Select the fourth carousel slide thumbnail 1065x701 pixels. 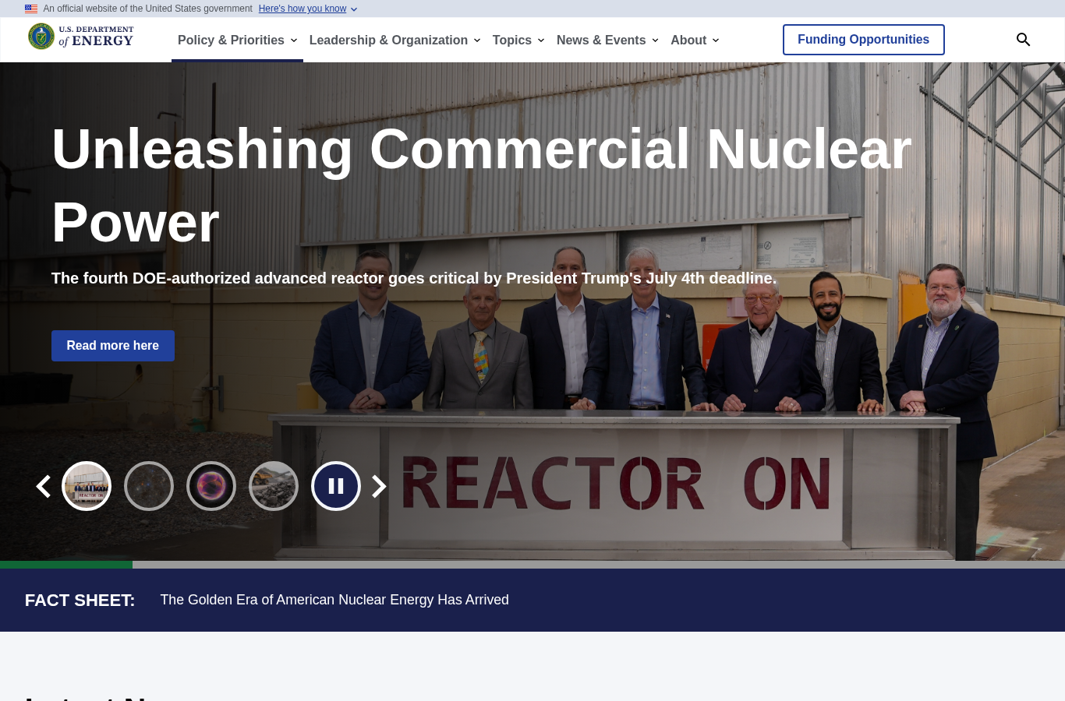(x=274, y=486)
